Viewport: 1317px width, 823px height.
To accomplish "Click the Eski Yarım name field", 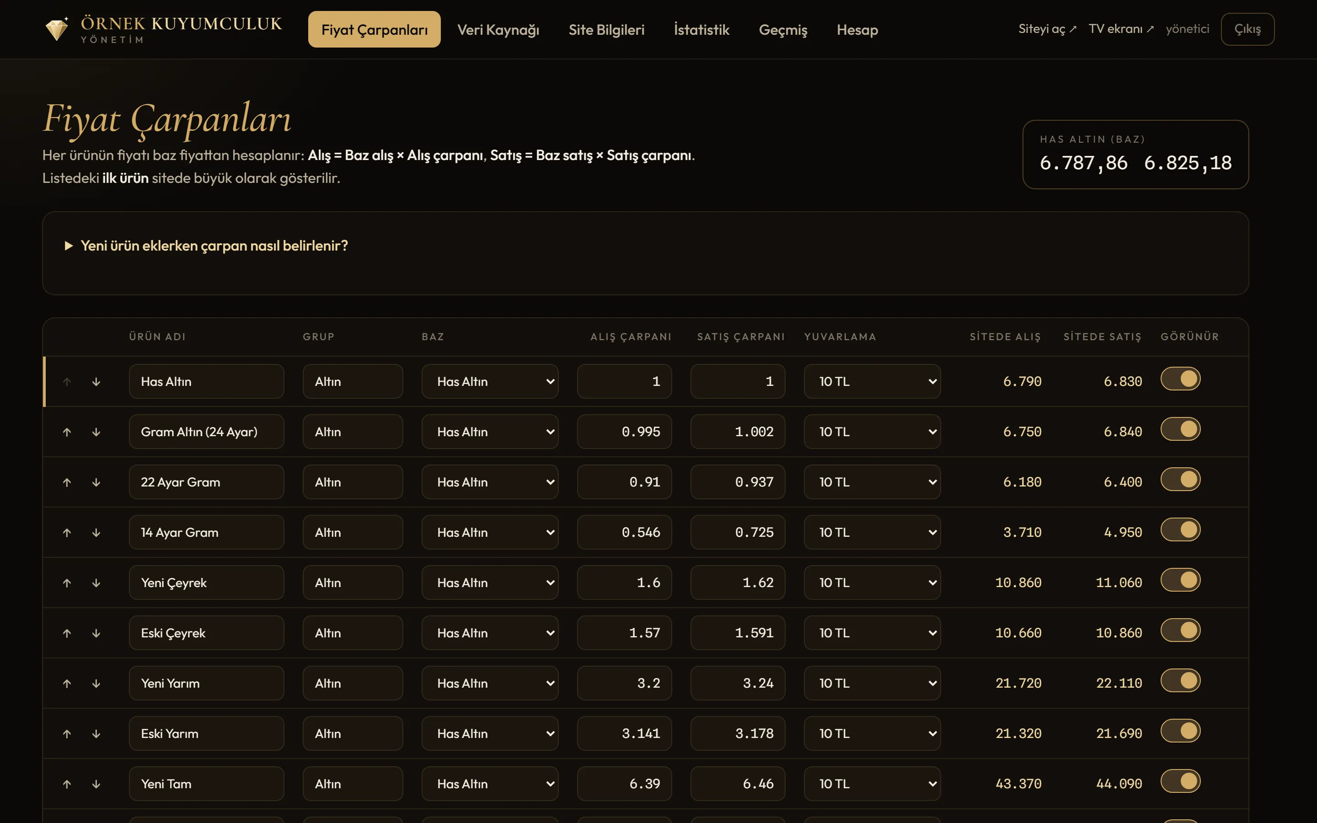I will [206, 734].
